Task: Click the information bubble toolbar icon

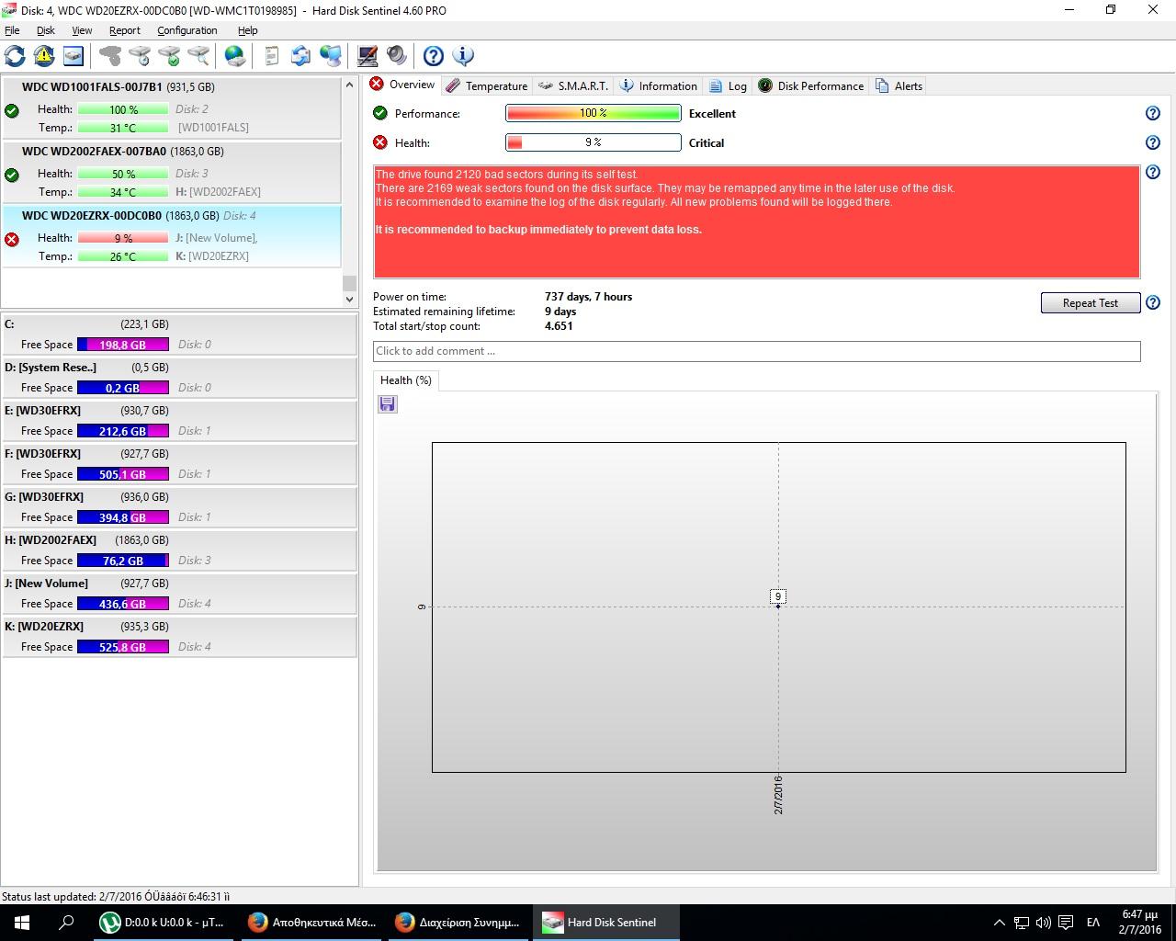Action: click(x=464, y=56)
